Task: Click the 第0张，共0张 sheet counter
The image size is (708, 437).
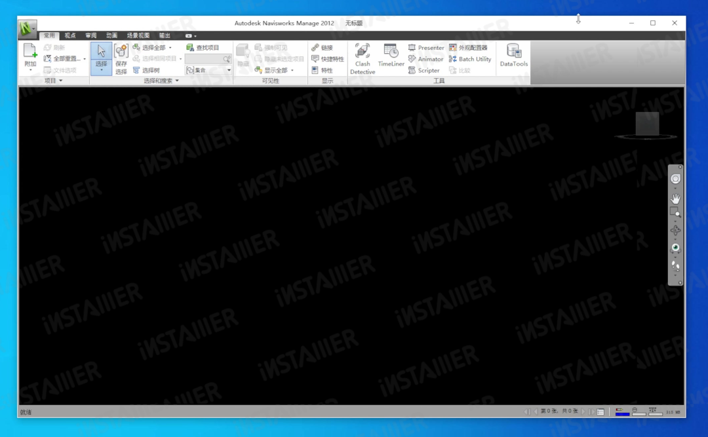Action: click(x=559, y=411)
